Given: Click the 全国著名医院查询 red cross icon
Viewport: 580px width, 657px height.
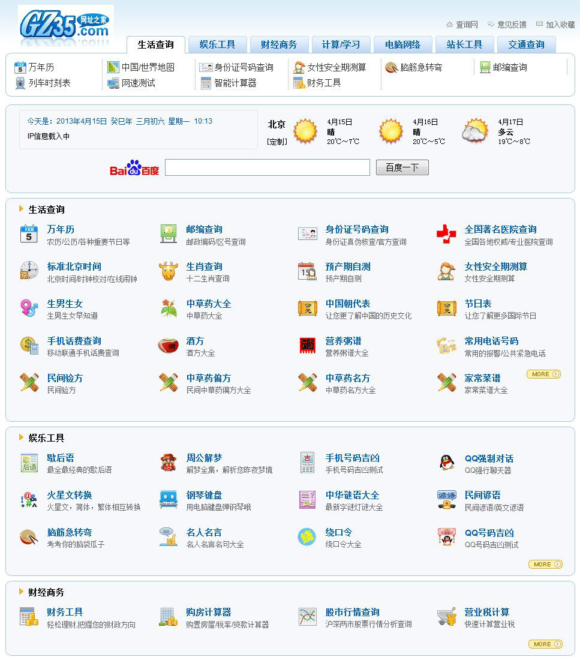Looking at the screenshot, I should (x=446, y=233).
